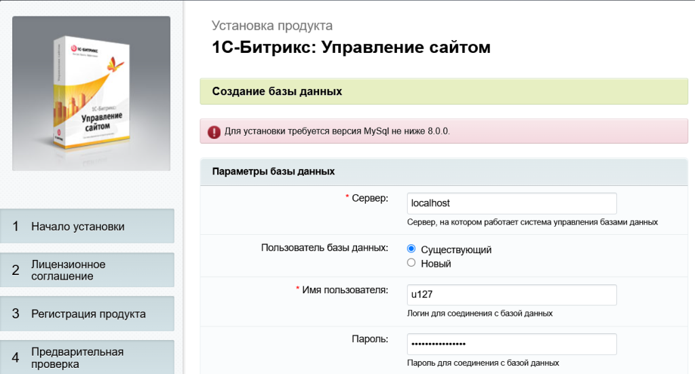Click the "Пароль для соединения с базой данных" hint
695x374 pixels.
point(483,363)
